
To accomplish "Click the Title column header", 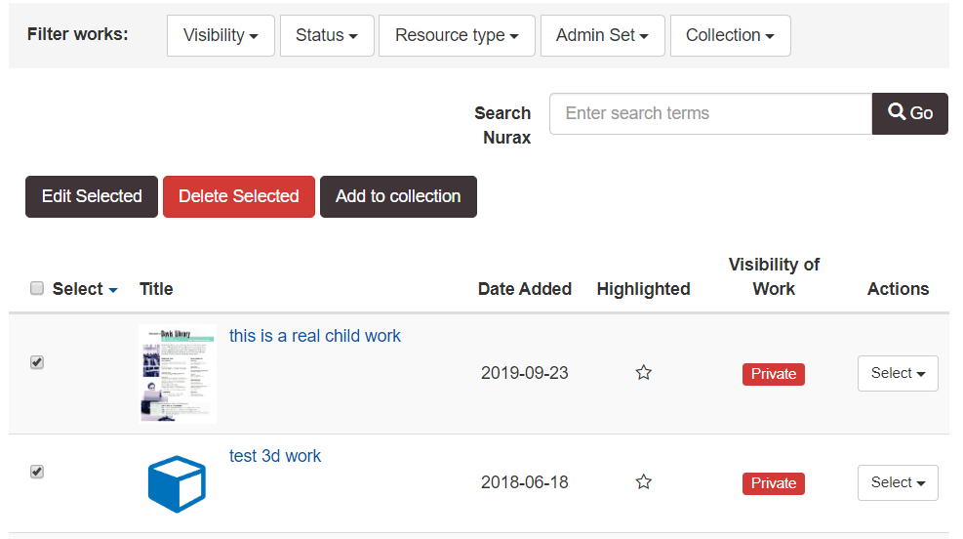I will coord(156,289).
